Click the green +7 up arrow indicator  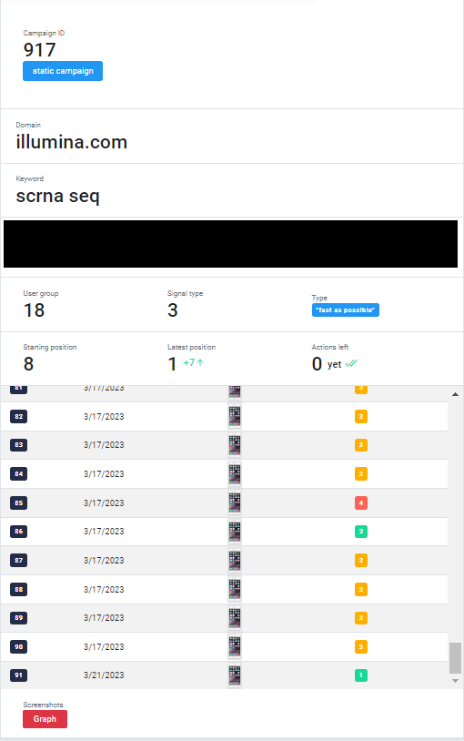[x=193, y=362]
